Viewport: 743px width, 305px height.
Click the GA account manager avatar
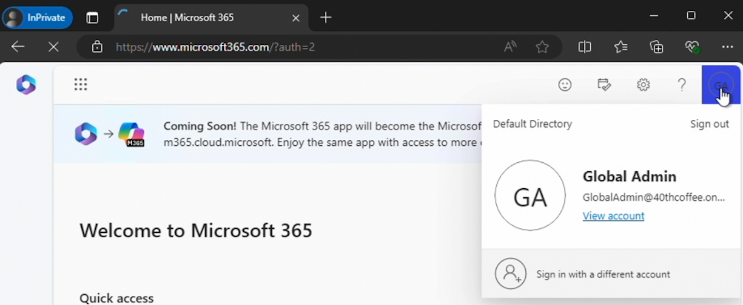point(721,85)
